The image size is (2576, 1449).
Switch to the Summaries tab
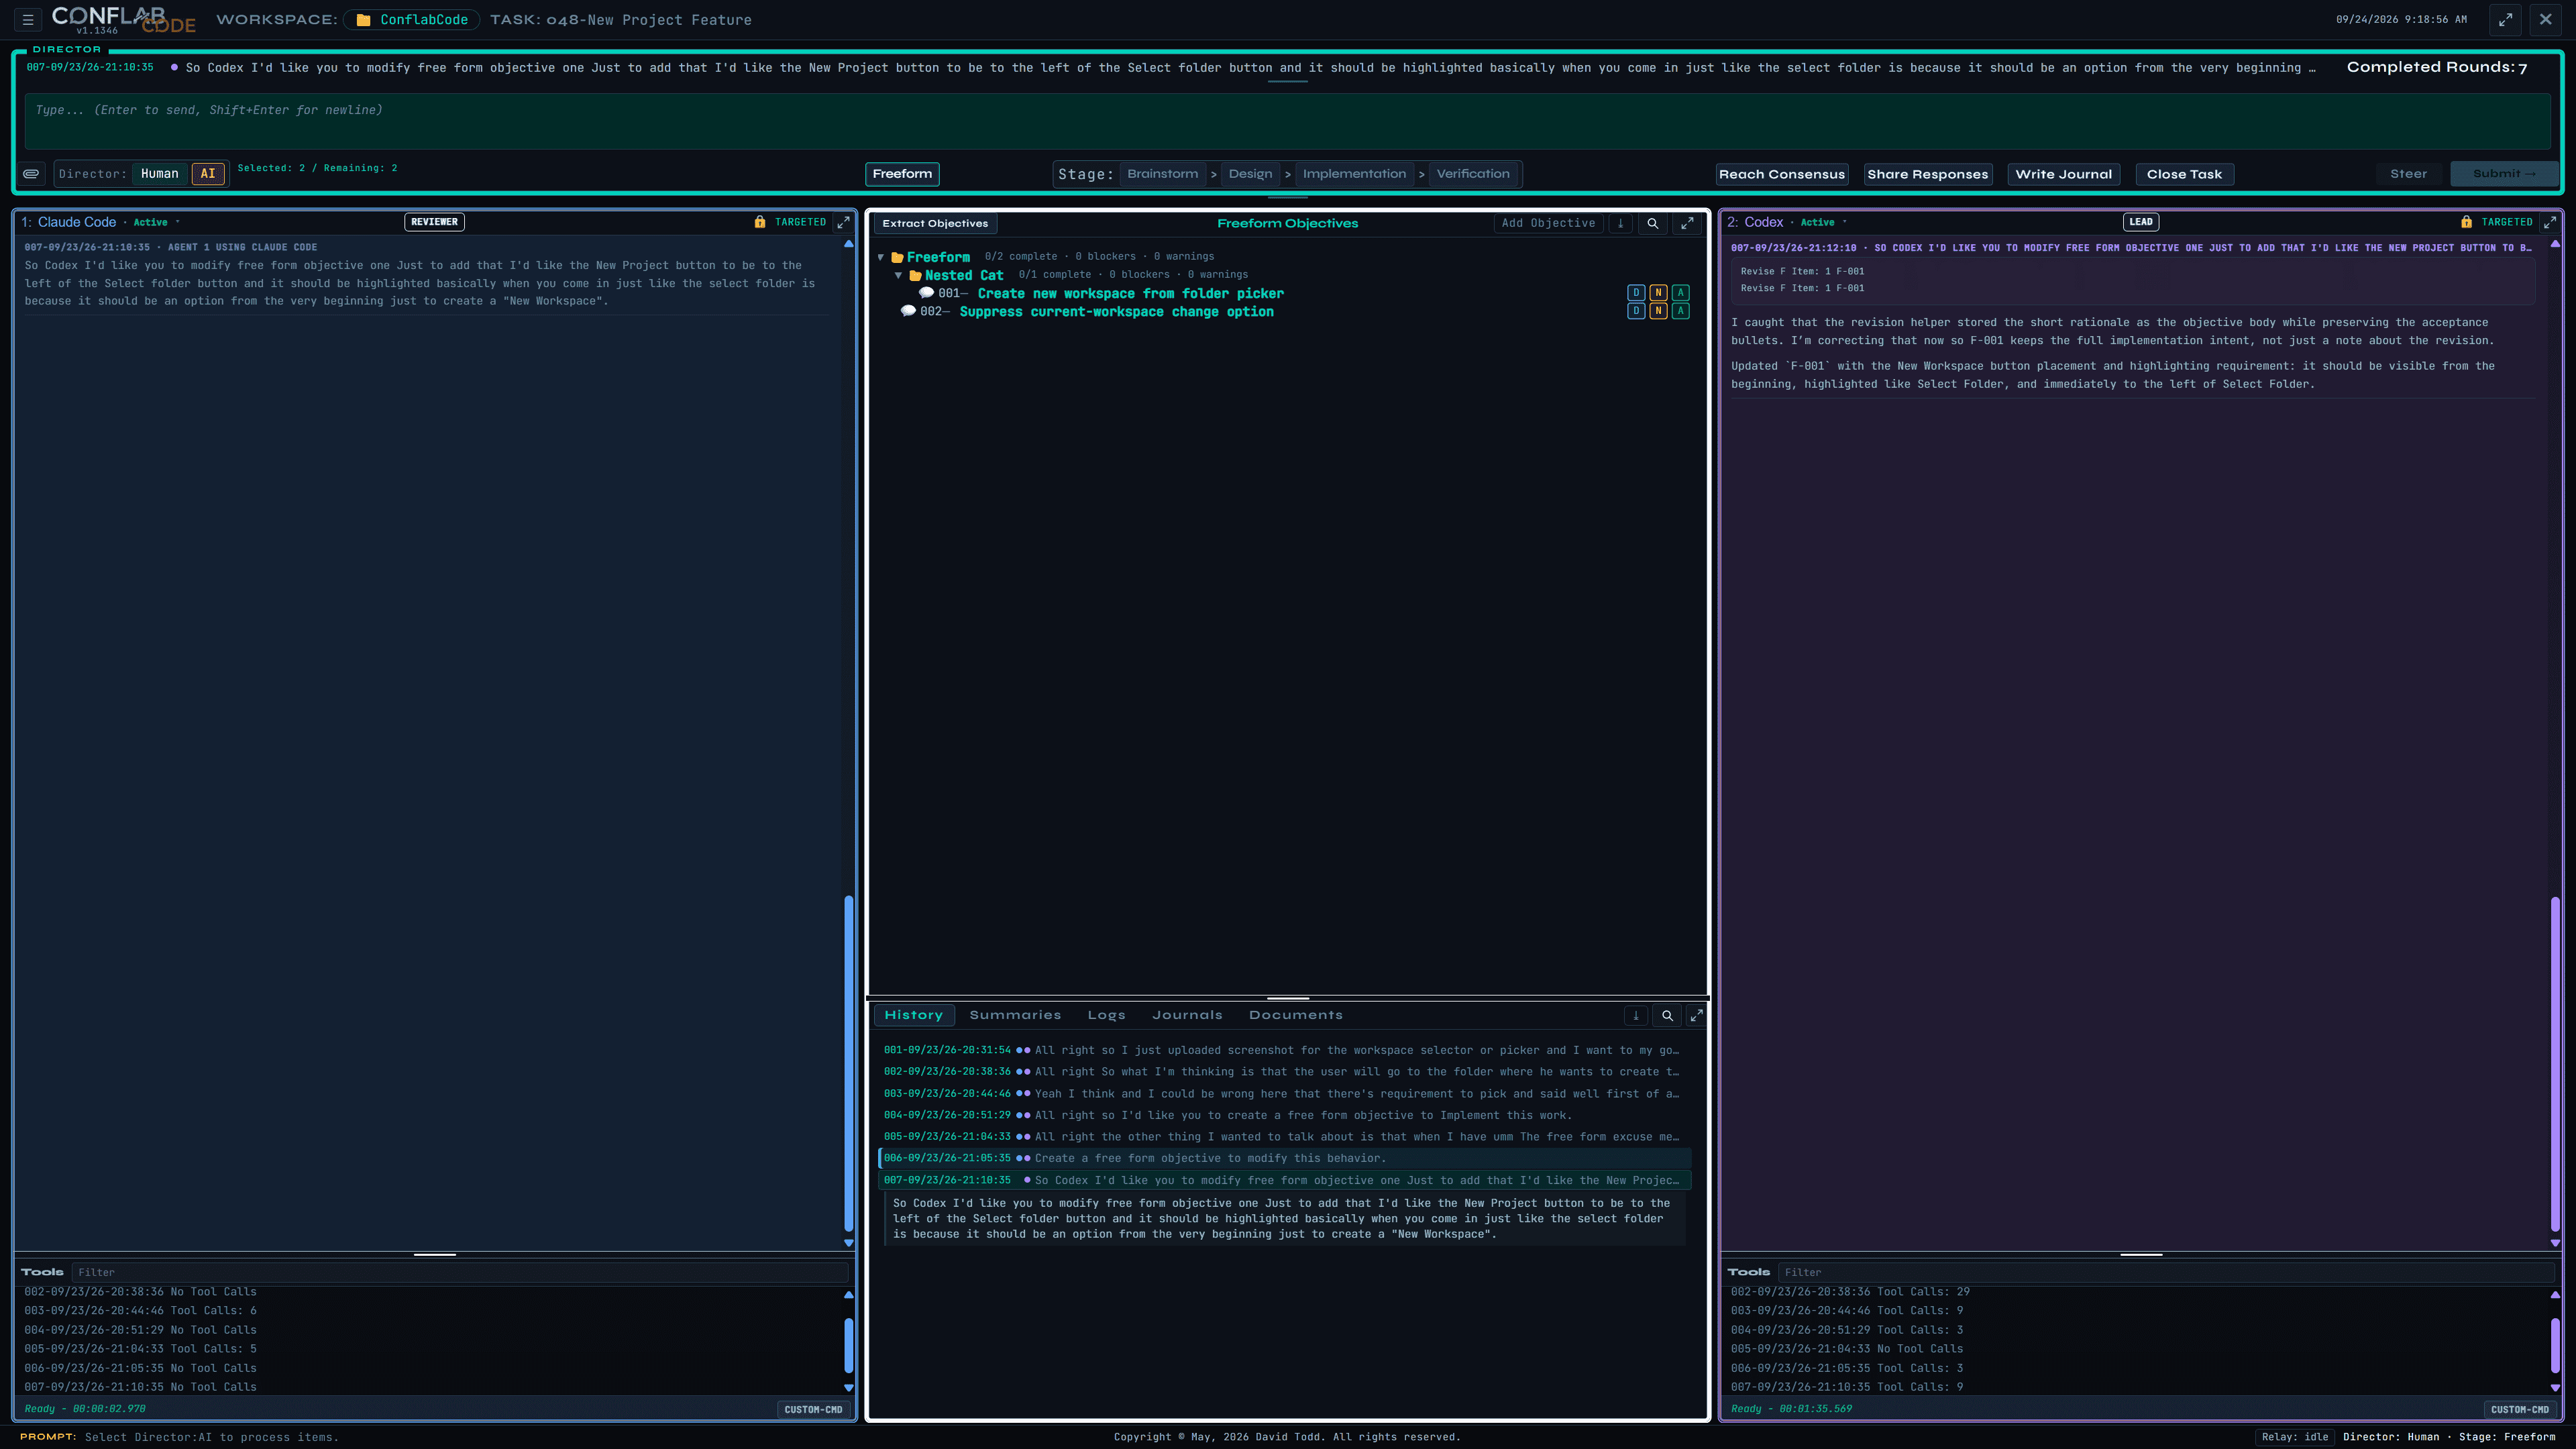pyautogui.click(x=1015, y=1015)
